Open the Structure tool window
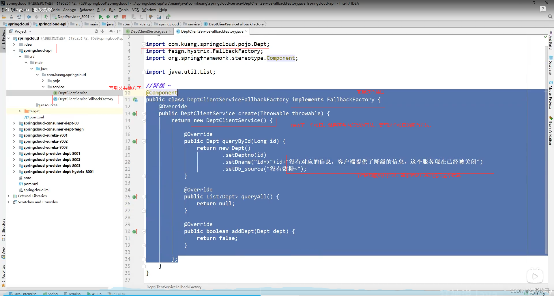 tap(3, 230)
